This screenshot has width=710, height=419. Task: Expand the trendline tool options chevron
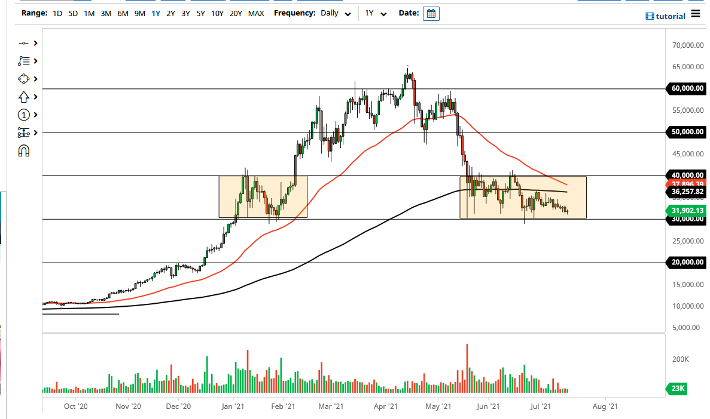[34, 43]
